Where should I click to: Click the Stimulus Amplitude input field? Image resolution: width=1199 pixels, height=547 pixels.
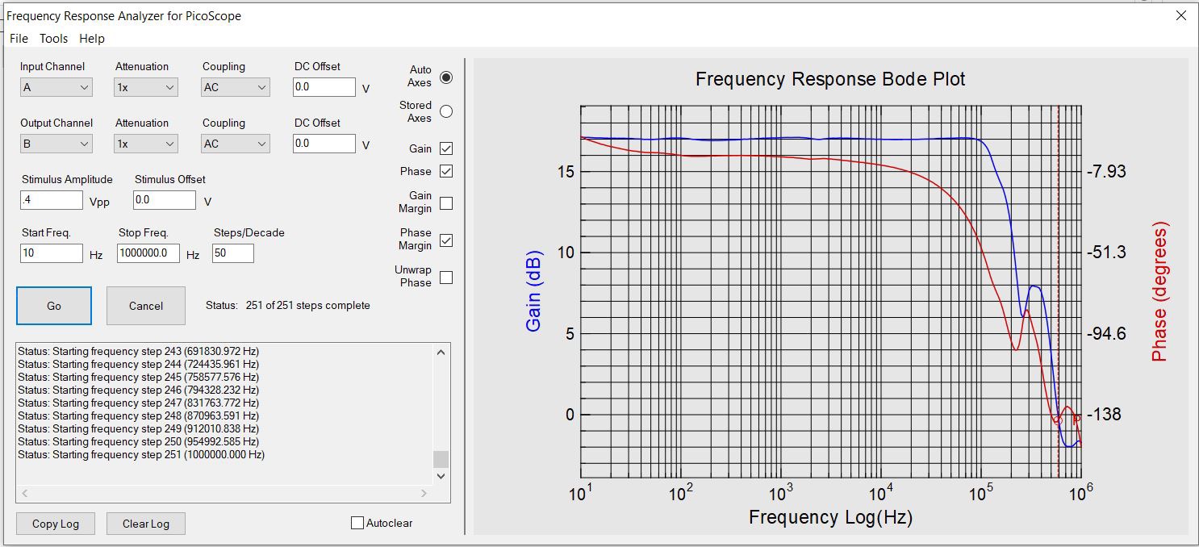(x=51, y=200)
